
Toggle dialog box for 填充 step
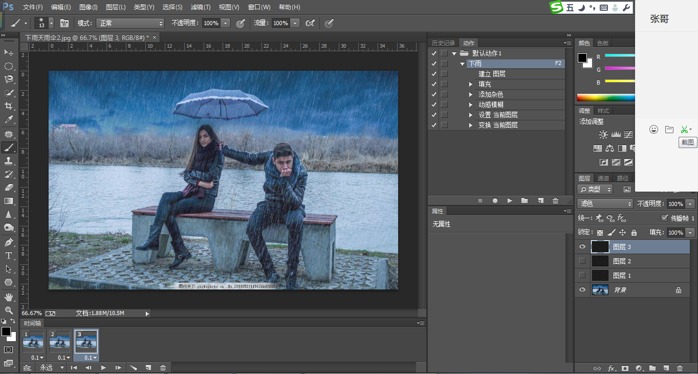click(x=444, y=84)
